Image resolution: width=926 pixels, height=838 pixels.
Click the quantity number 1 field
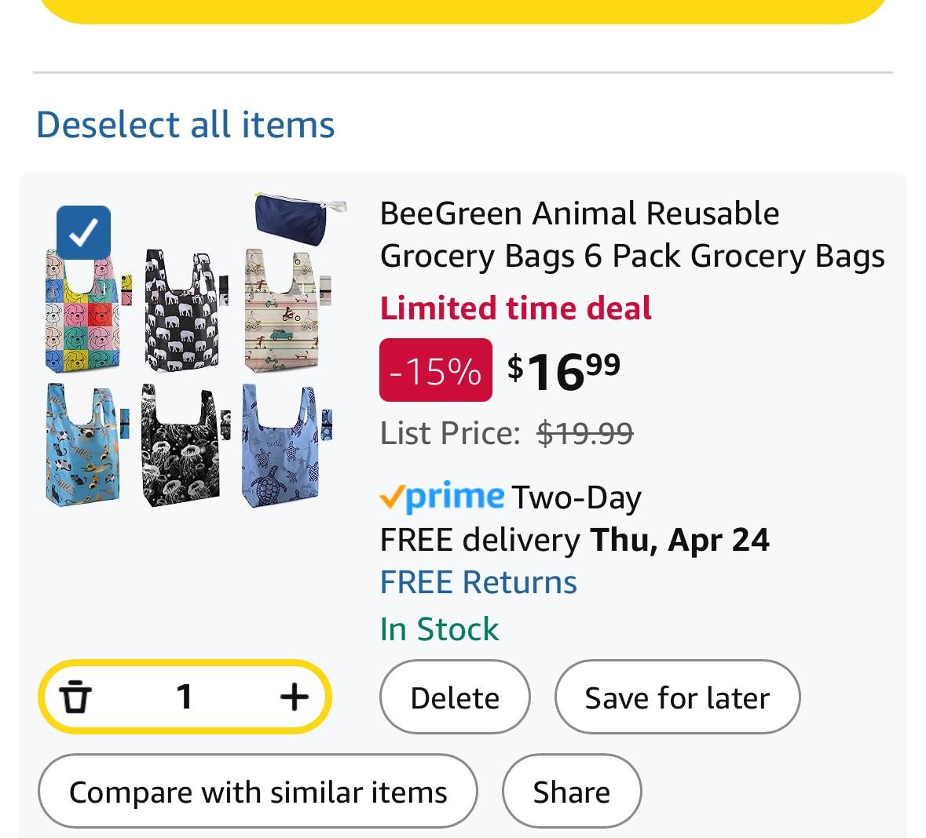pos(185,697)
